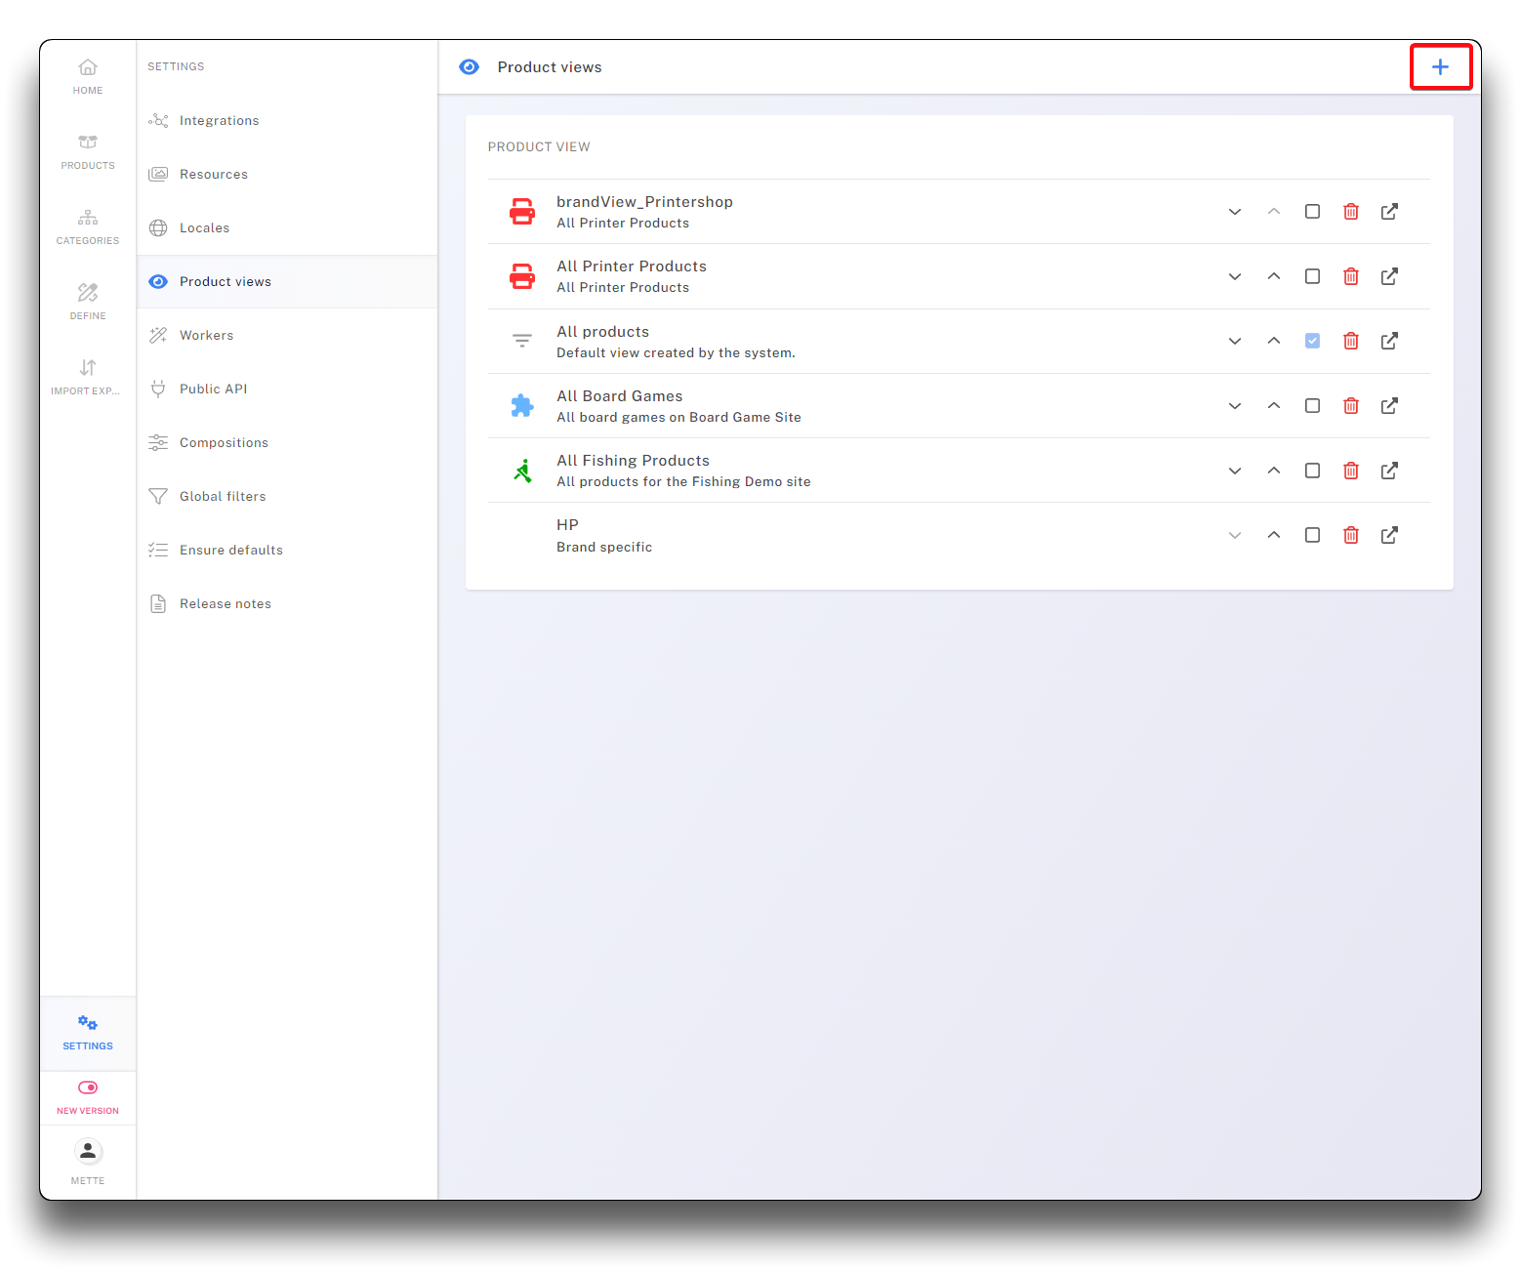Click the plus icon to add product view
The image size is (1521, 1271).
1440,67
